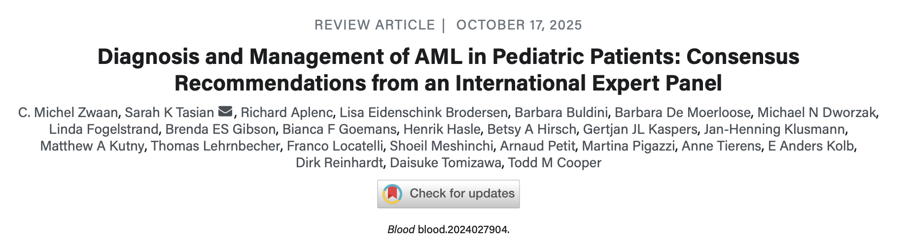Open Linda Fogelstrand's author info
The image size is (910, 244).
[x=104, y=129]
